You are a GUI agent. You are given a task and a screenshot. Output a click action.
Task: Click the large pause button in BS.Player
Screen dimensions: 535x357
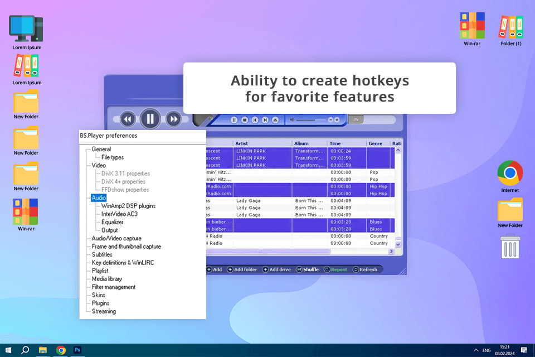(150, 119)
